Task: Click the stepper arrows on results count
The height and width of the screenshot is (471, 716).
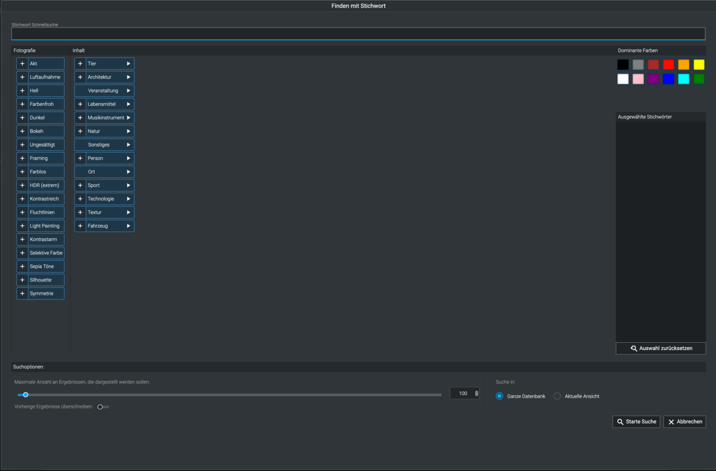Action: tap(477, 393)
